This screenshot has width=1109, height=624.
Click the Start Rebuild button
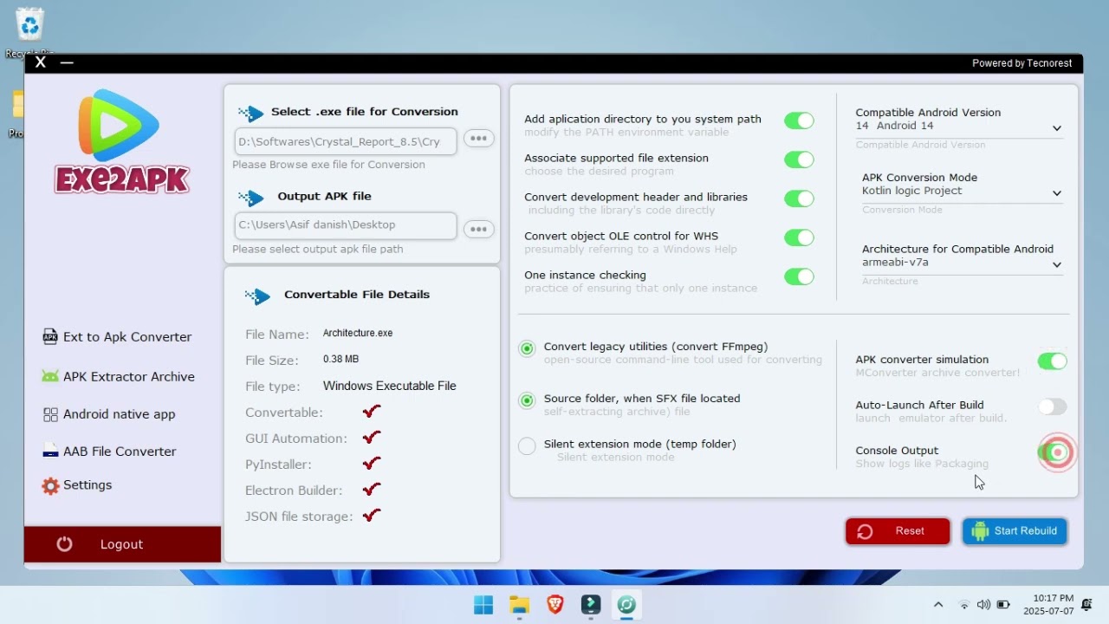pyautogui.click(x=1015, y=531)
